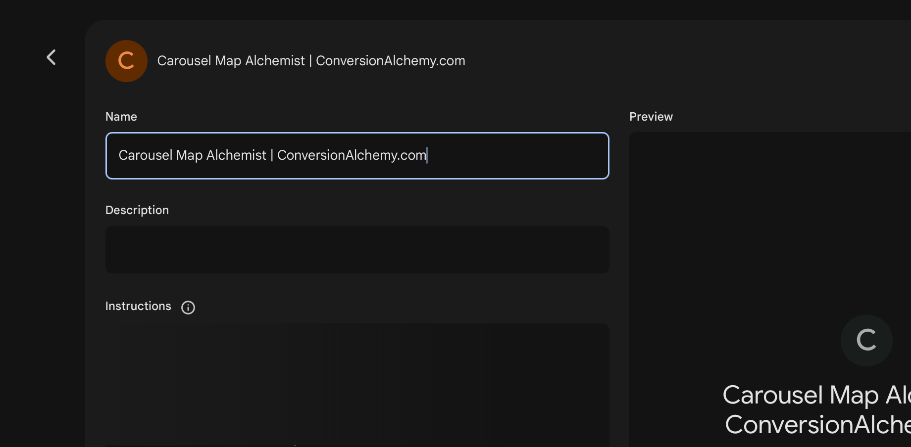
Task: Open the Instructions info tooltip icon
Action: [x=188, y=308]
